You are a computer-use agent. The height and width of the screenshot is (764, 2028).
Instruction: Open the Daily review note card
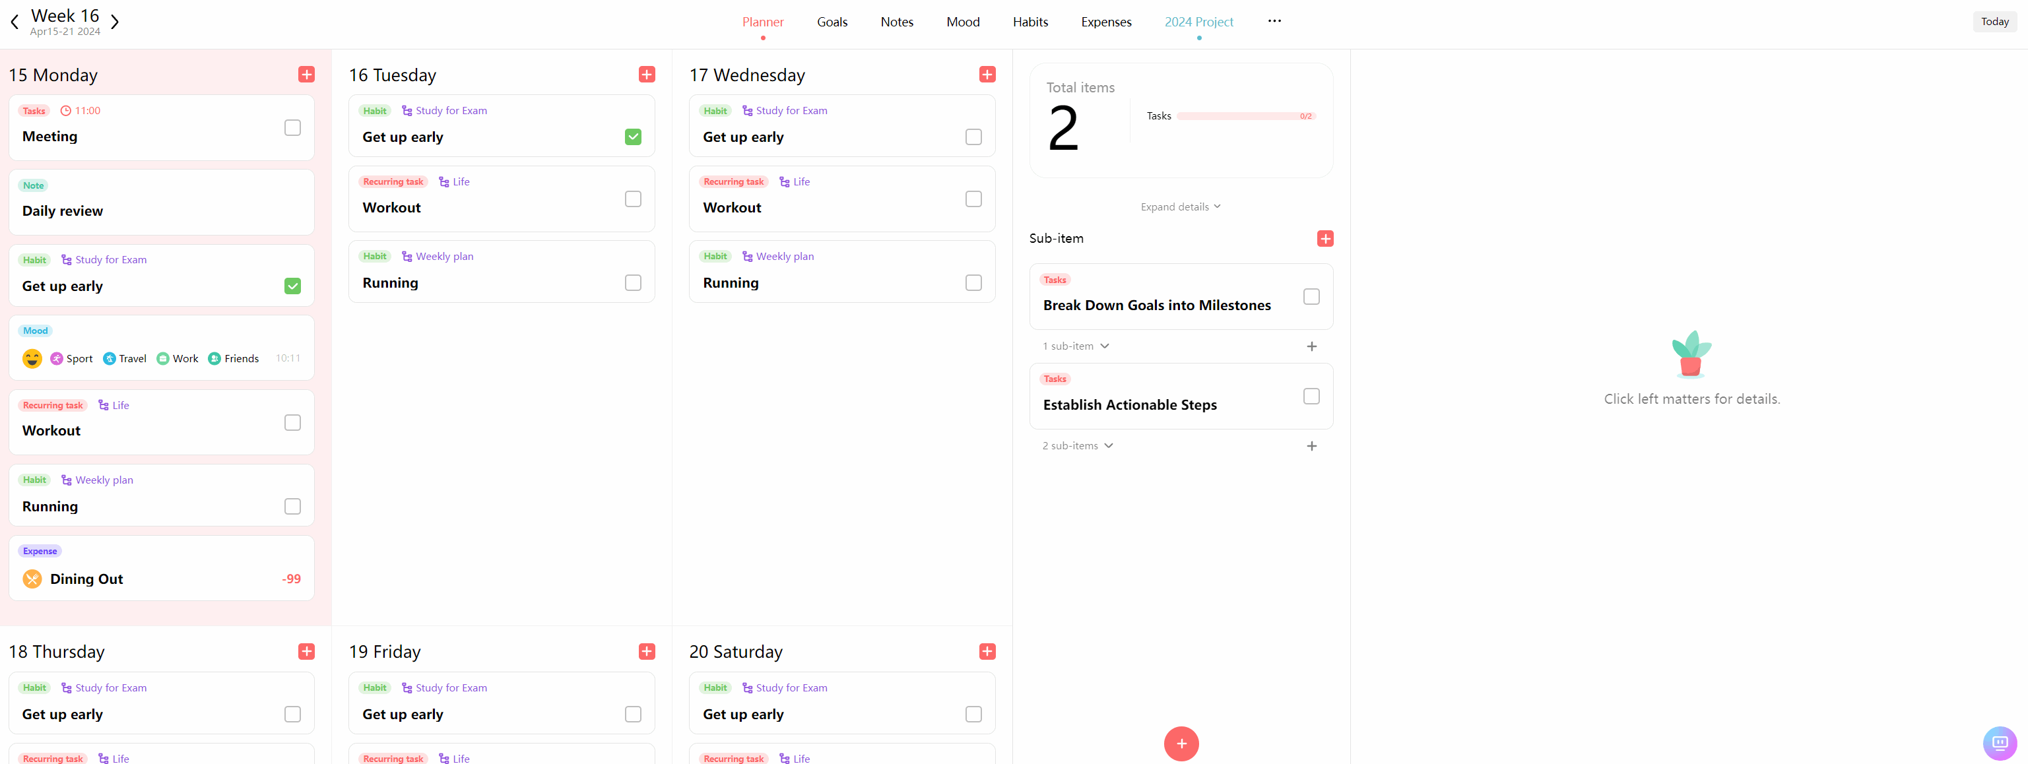[162, 202]
